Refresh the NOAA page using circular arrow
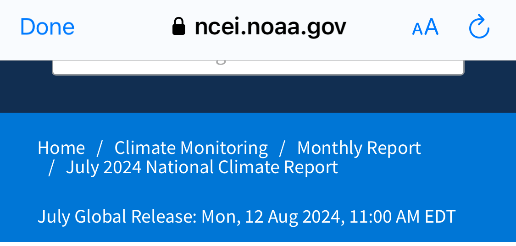 coord(479,26)
